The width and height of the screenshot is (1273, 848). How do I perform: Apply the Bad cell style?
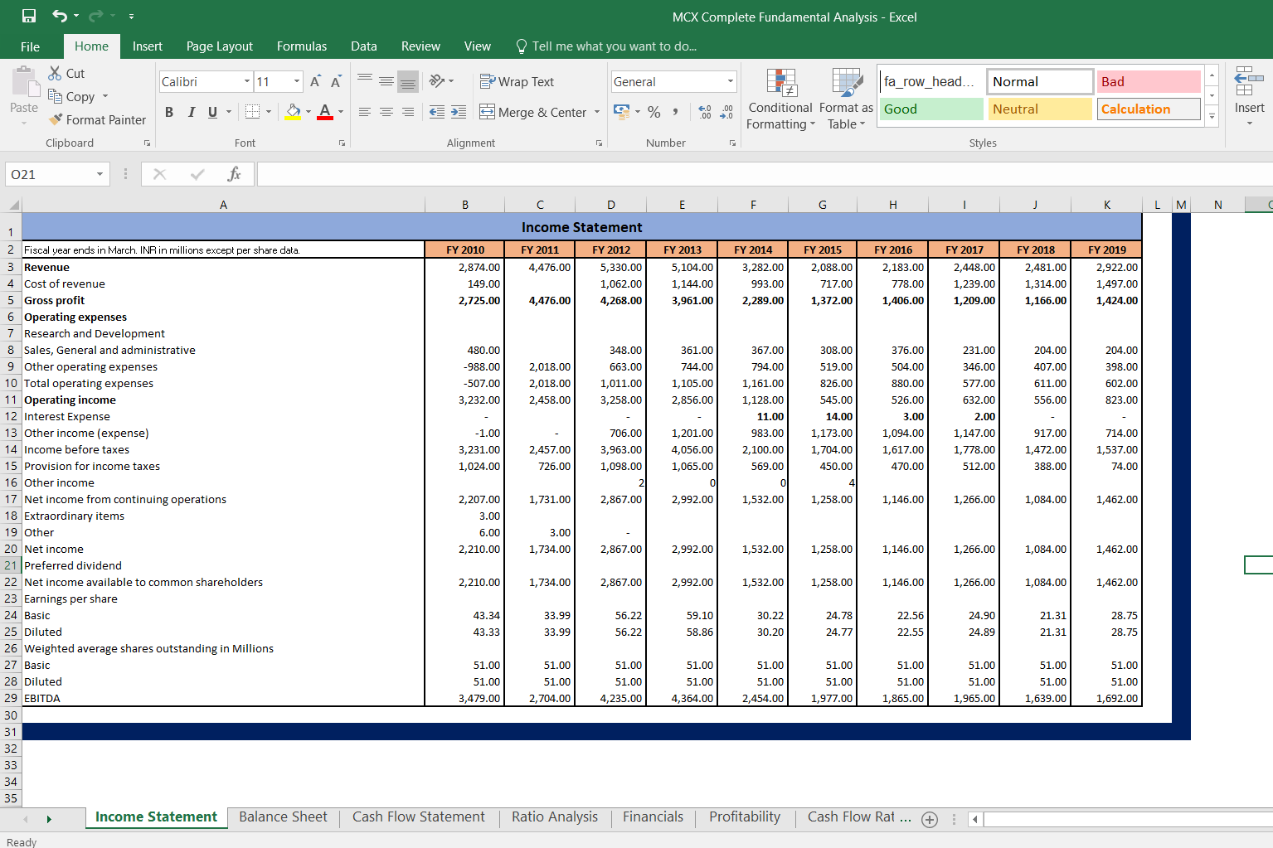[1149, 81]
